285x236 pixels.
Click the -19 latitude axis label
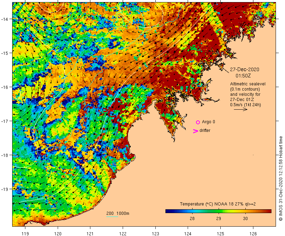pyautogui.click(x=5, y=189)
